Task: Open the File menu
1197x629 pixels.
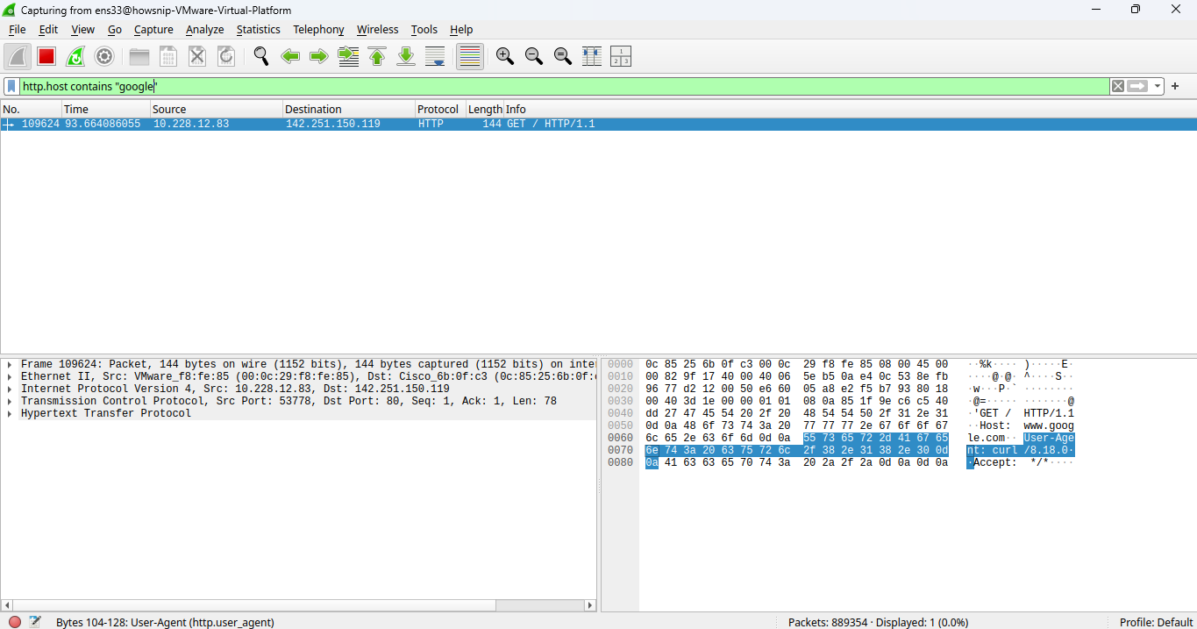Action: [18, 29]
